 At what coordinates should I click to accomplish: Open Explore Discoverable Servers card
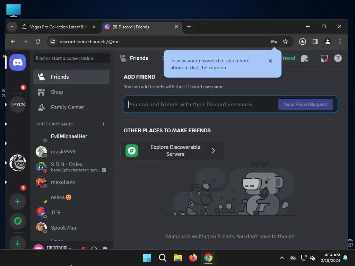tap(173, 151)
